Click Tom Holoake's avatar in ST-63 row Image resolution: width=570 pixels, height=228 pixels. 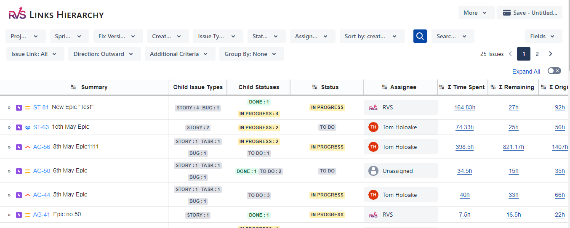tap(373, 127)
